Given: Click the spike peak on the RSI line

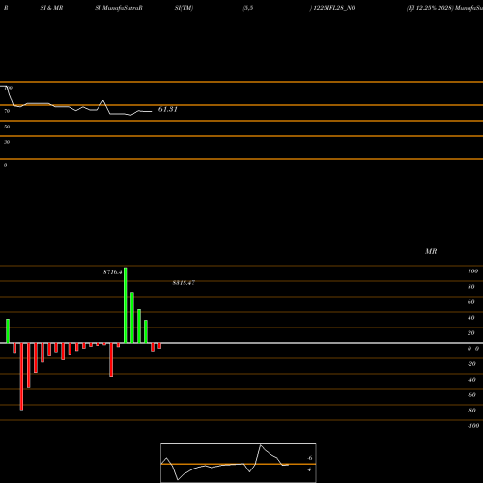Looking at the screenshot, I should [x=103, y=101].
